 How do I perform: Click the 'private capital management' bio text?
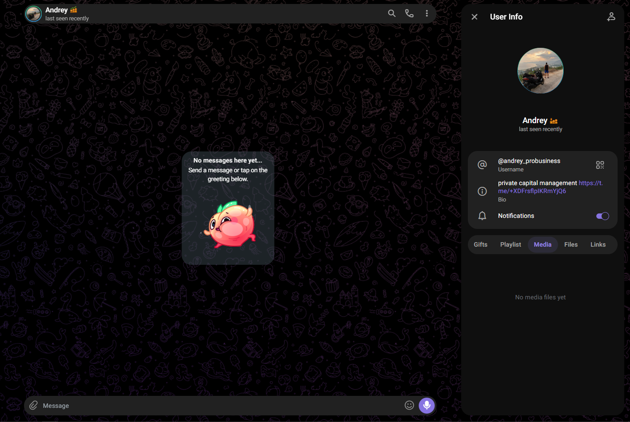(x=537, y=183)
